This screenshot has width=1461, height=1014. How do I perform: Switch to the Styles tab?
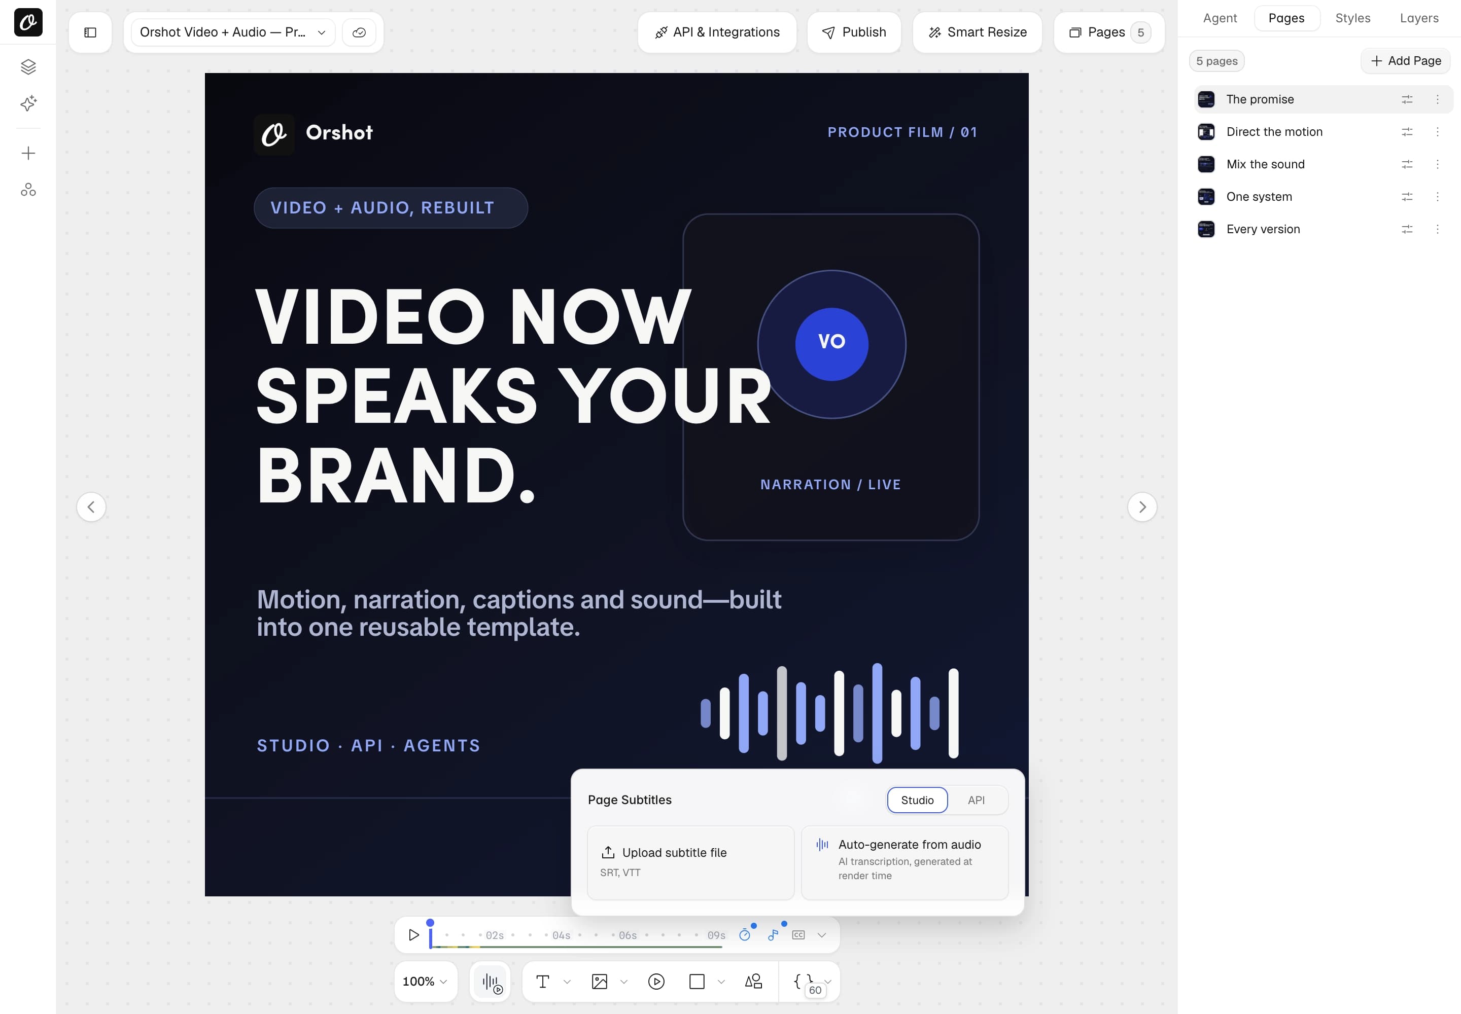pyautogui.click(x=1352, y=18)
